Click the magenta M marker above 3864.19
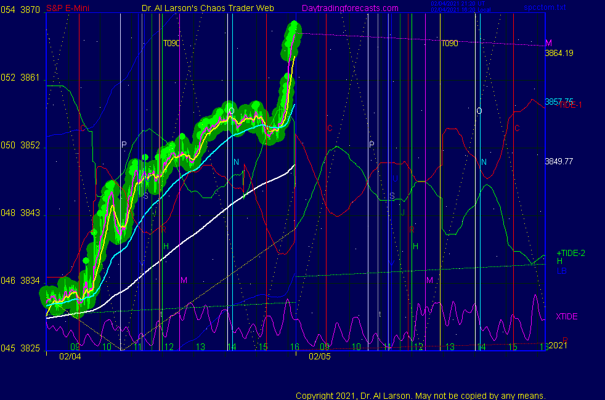The height and width of the screenshot is (400, 605). coord(548,42)
